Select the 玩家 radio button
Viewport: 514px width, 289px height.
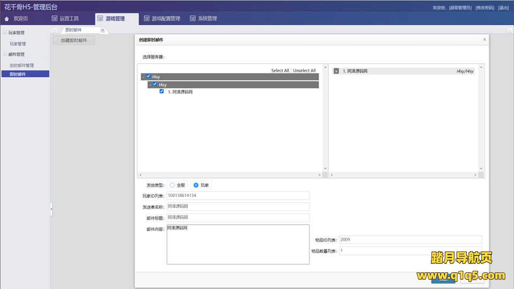tap(196, 185)
